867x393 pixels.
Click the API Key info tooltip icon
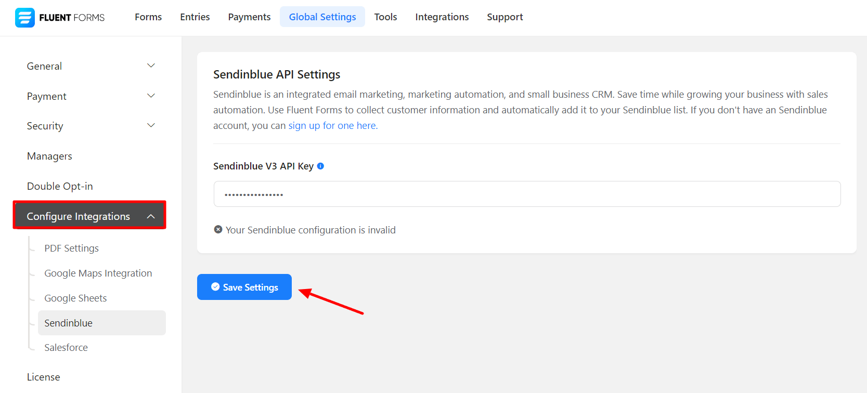click(x=320, y=166)
